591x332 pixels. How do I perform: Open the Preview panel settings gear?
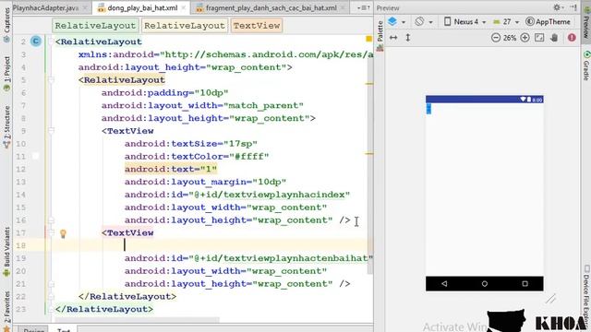coord(558,7)
